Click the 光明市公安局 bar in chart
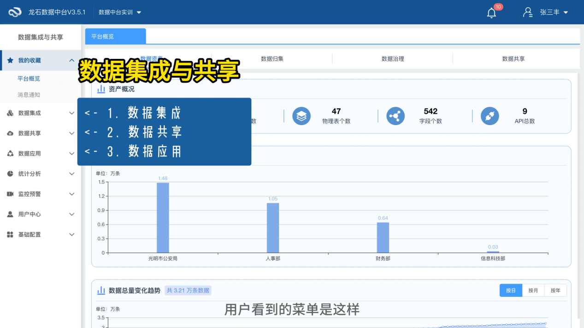 [x=162, y=216]
